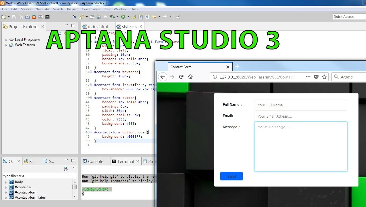This screenshot has width=366, height=207.
Task: Click the yellow Back navigation arrow
Action: pos(154,17)
